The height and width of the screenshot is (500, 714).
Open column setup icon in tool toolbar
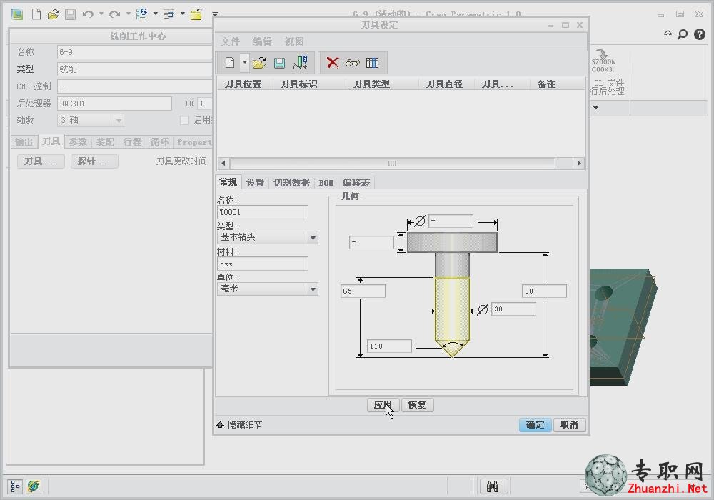[x=373, y=63]
